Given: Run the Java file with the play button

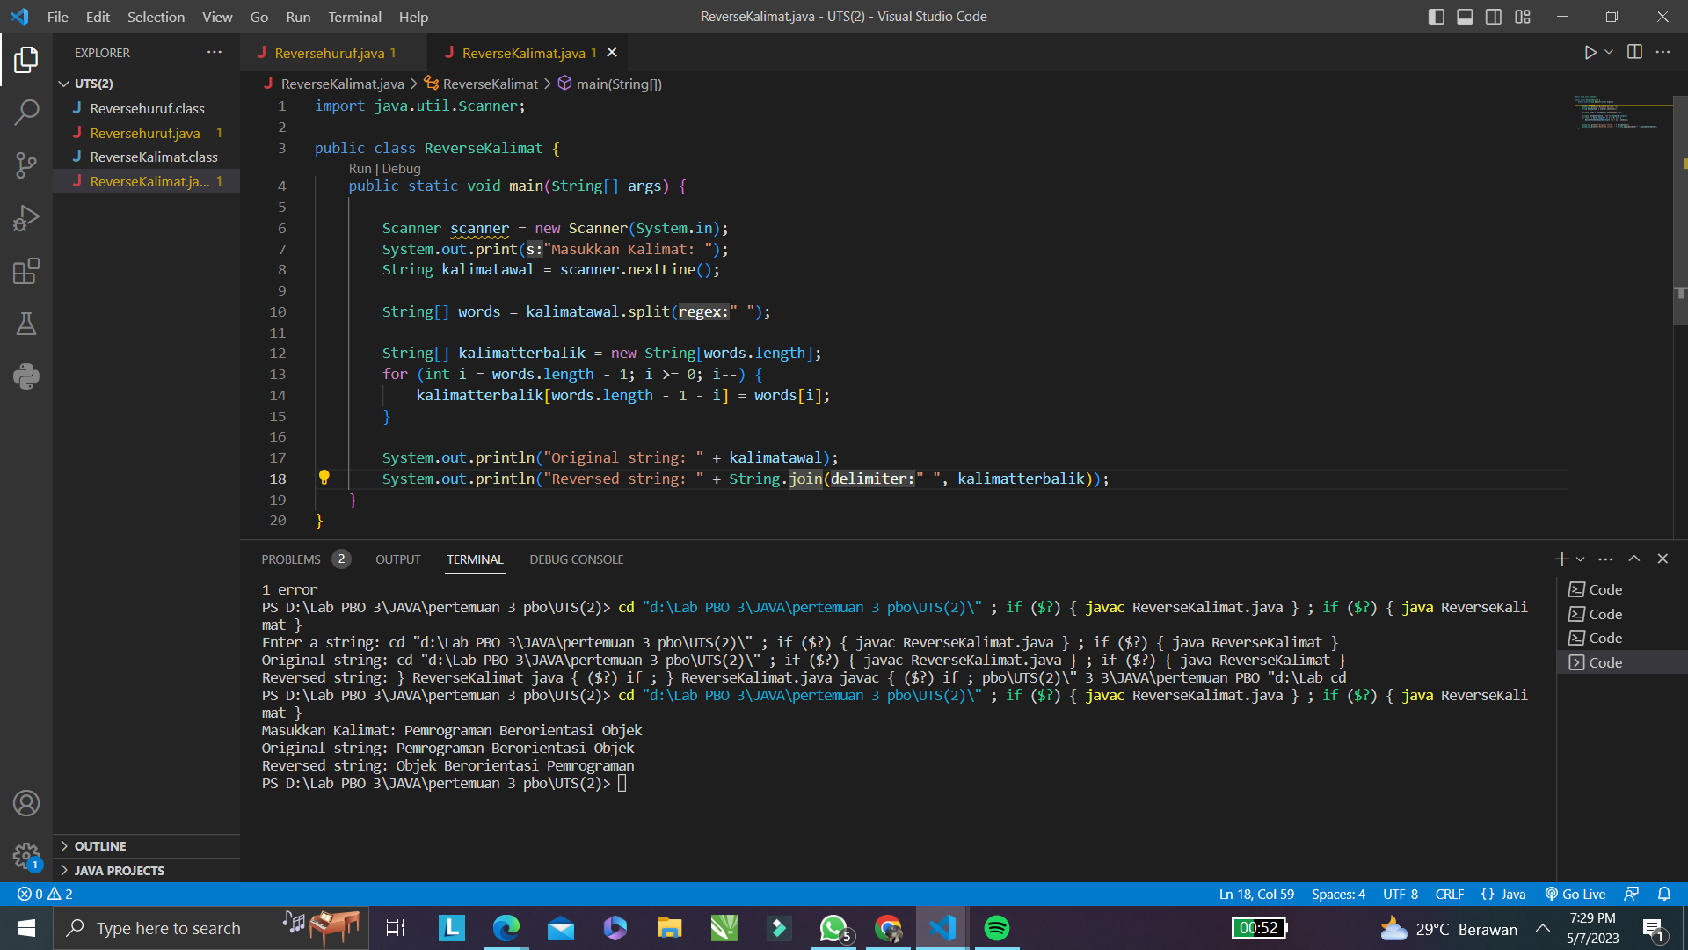Looking at the screenshot, I should tap(1590, 52).
